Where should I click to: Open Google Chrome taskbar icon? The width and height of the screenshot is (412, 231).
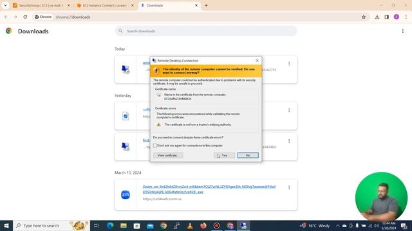coord(164,225)
